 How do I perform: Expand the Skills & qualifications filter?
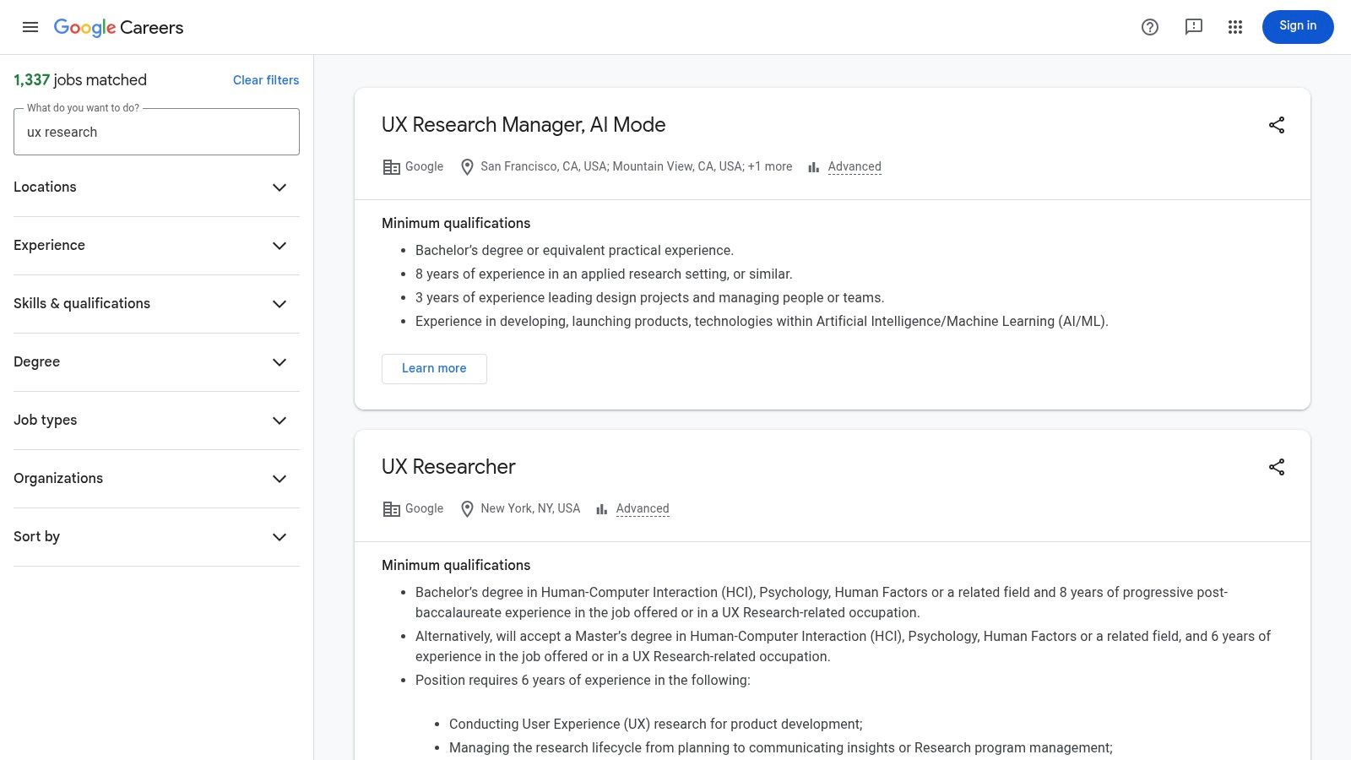pos(156,304)
